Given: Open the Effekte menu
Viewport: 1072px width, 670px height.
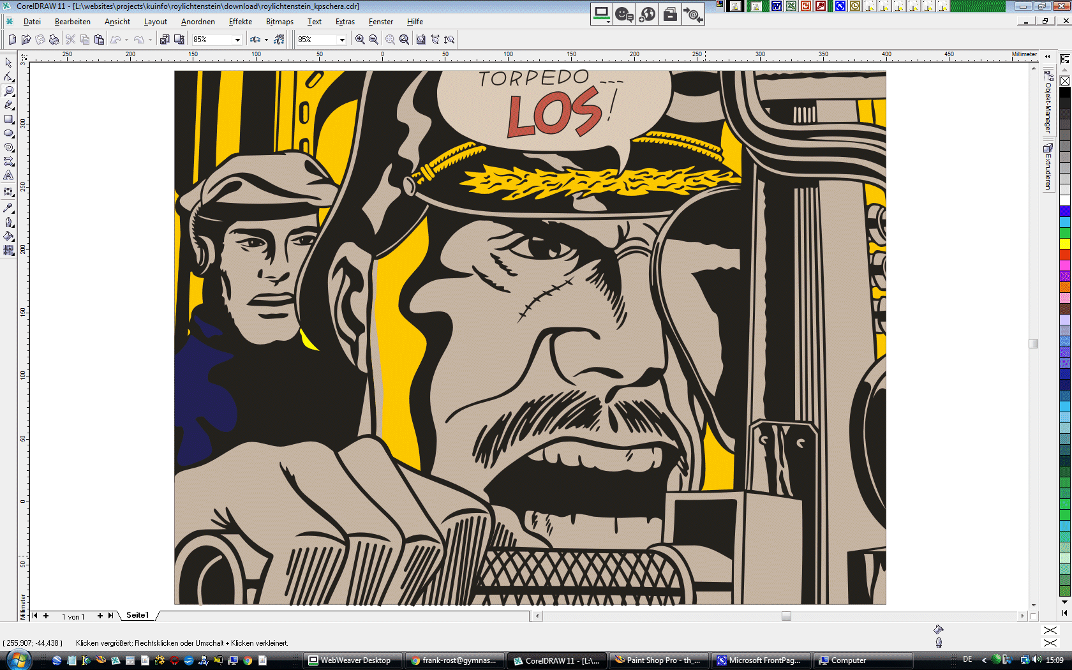Looking at the screenshot, I should [x=241, y=22].
